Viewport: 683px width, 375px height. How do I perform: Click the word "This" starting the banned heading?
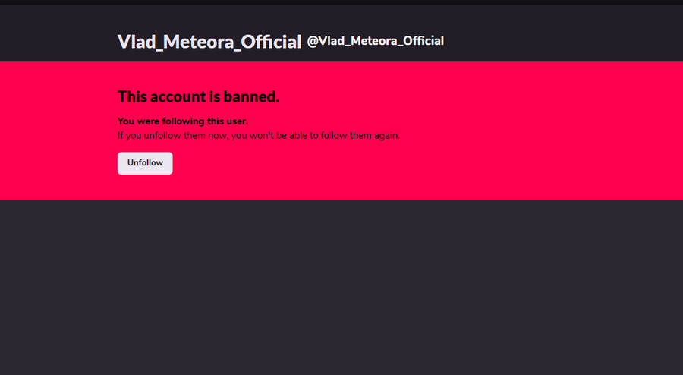132,96
